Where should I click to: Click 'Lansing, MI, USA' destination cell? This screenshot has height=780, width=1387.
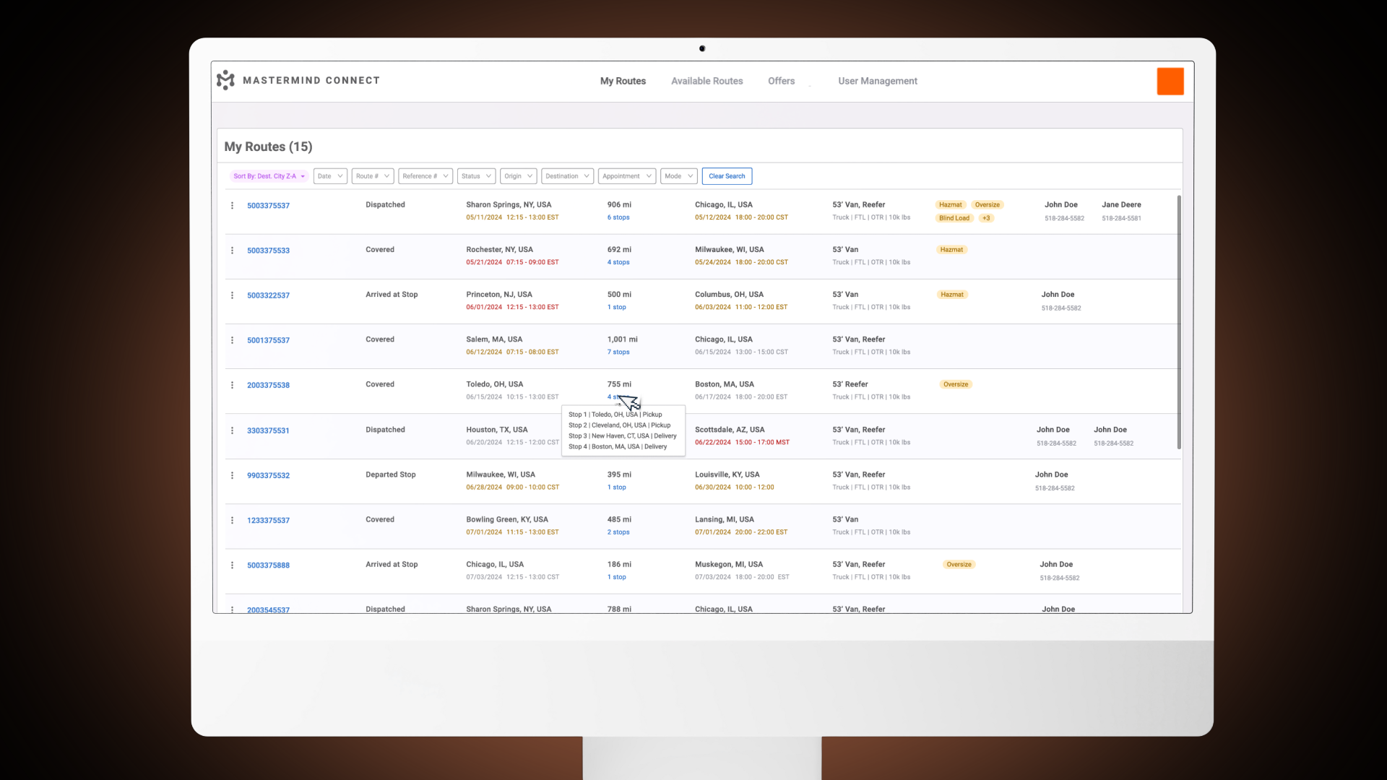724,519
